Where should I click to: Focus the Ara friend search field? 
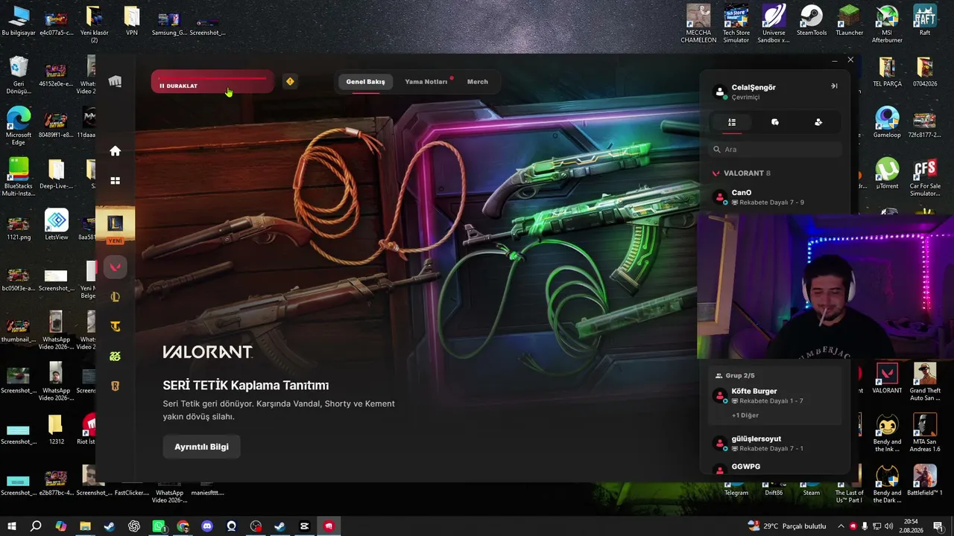(x=775, y=150)
